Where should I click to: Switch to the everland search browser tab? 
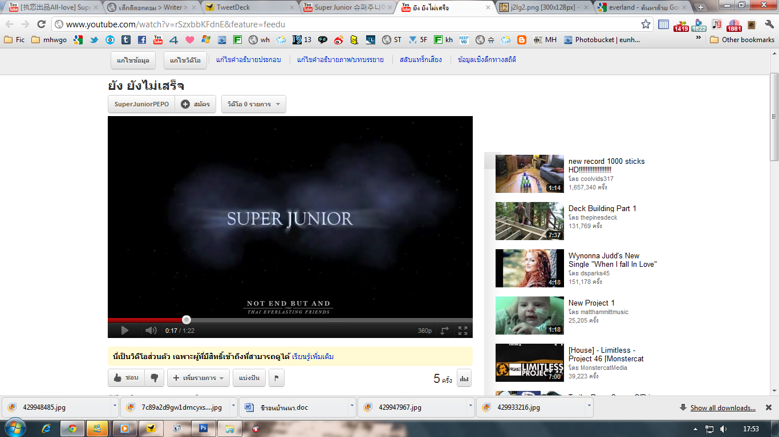642,7
